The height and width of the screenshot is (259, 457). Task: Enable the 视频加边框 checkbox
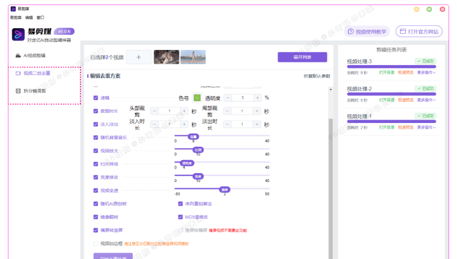(96, 244)
